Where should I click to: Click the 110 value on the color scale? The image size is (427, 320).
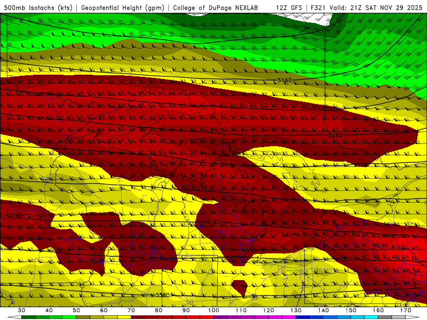click(x=241, y=310)
